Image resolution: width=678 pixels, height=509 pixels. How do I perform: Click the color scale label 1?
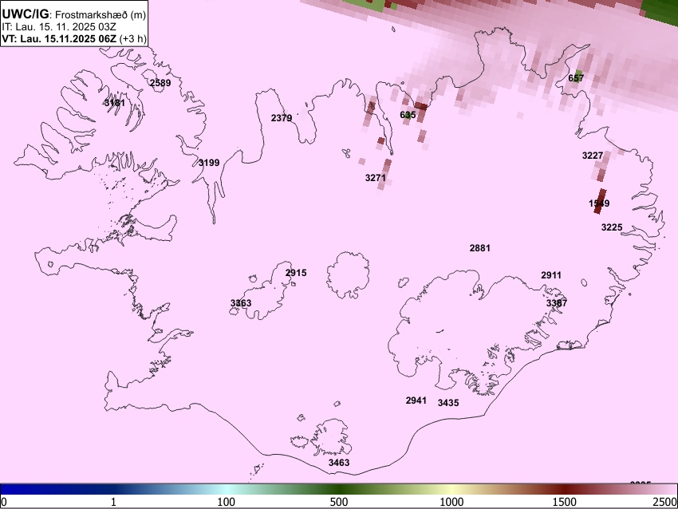(113, 502)
